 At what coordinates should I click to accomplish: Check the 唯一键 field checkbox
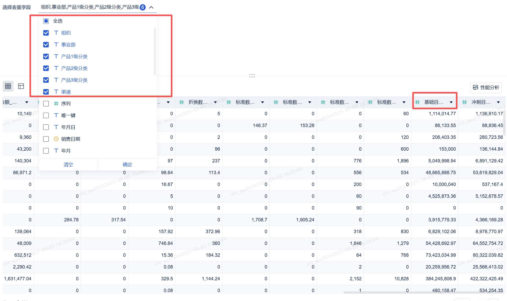(46, 115)
